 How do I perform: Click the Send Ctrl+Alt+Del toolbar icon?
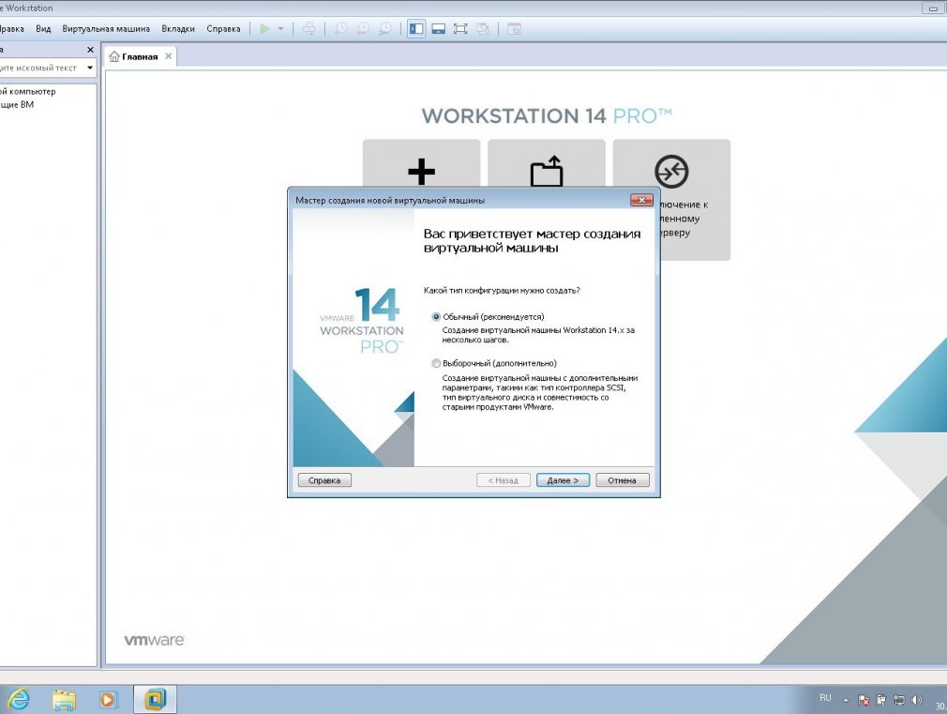click(308, 28)
